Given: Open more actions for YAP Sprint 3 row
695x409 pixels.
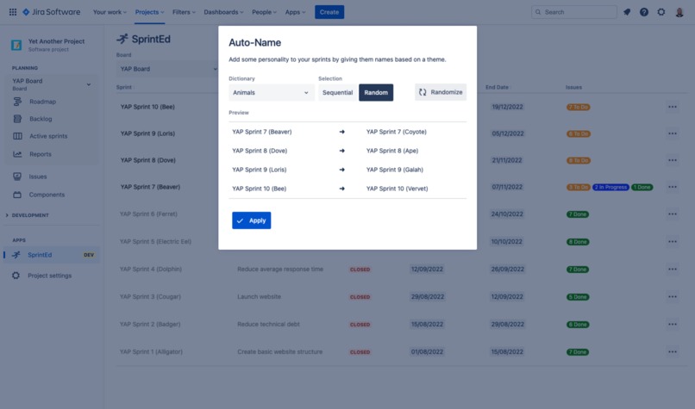Looking at the screenshot, I should pos(673,296).
